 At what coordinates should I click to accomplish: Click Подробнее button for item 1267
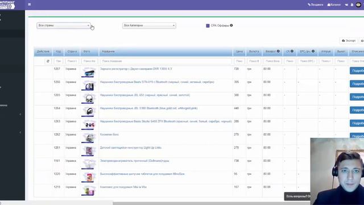[357, 71]
